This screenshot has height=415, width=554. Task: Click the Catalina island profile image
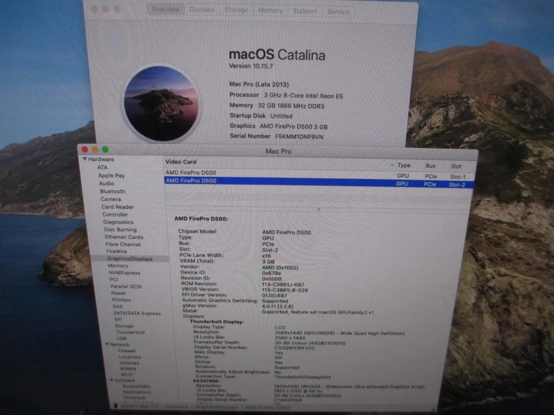coord(160,103)
